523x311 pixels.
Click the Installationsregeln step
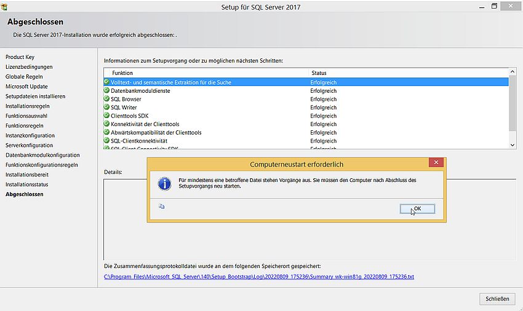27,106
